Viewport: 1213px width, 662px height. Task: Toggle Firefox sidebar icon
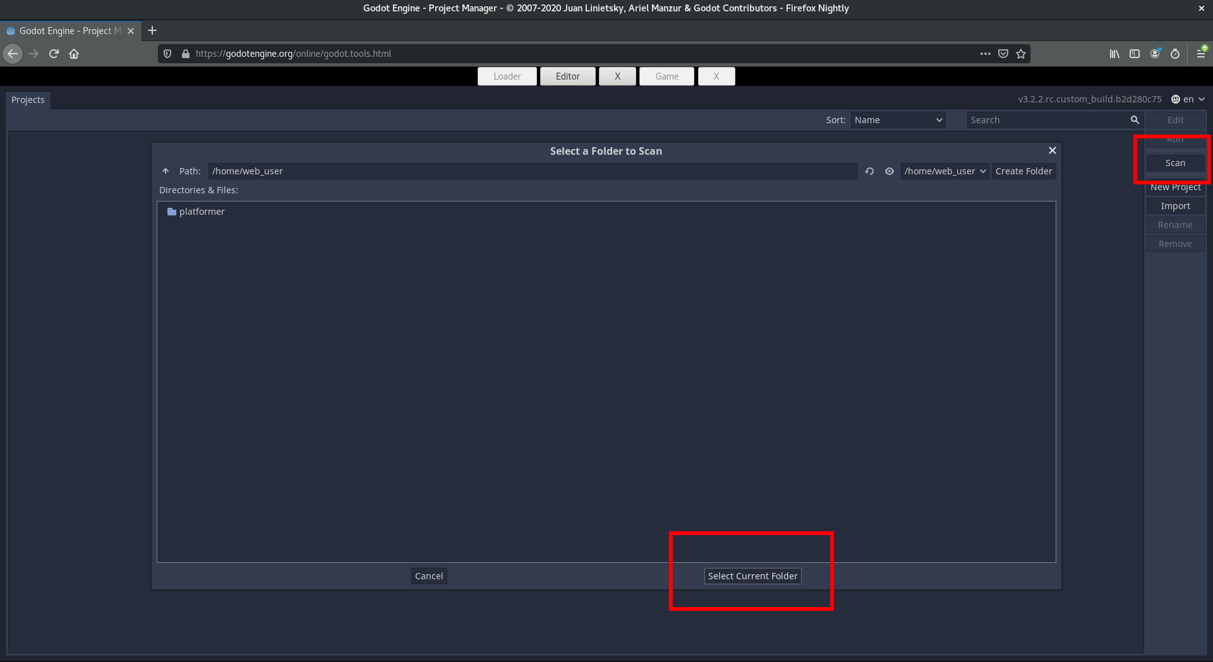1135,54
